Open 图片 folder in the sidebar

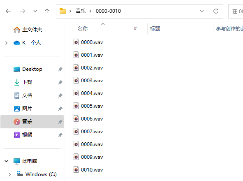pos(27,109)
